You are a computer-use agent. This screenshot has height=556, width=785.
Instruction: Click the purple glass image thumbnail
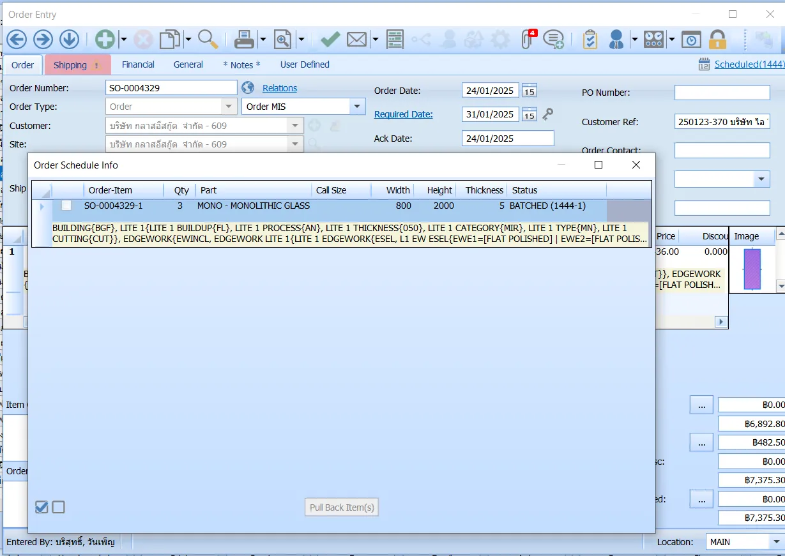[752, 269]
